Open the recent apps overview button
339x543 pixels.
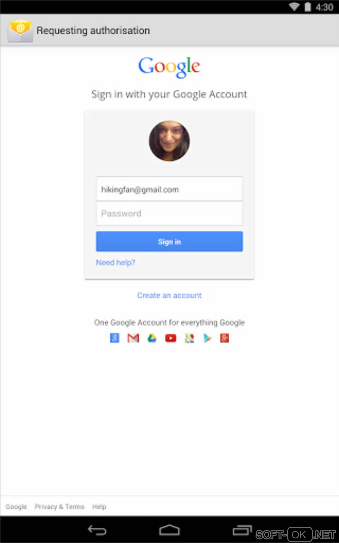click(x=242, y=530)
